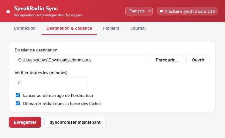Save settings with the Enregistrer button

click(x=25, y=122)
